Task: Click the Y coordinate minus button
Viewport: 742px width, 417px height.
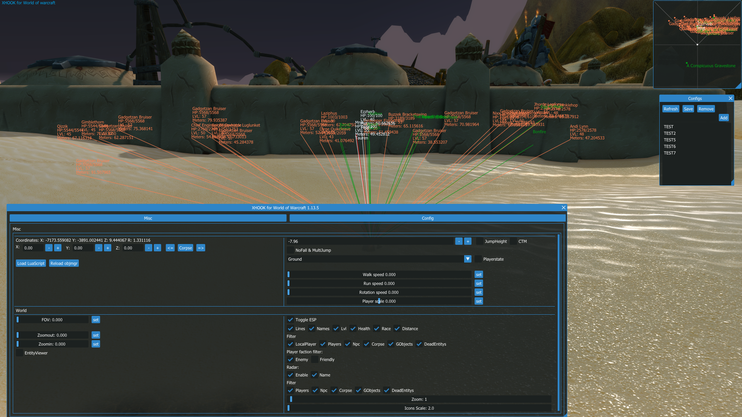Action: pyautogui.click(x=99, y=248)
